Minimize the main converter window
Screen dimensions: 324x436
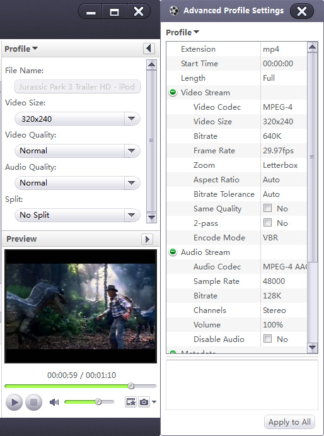[x=91, y=12]
